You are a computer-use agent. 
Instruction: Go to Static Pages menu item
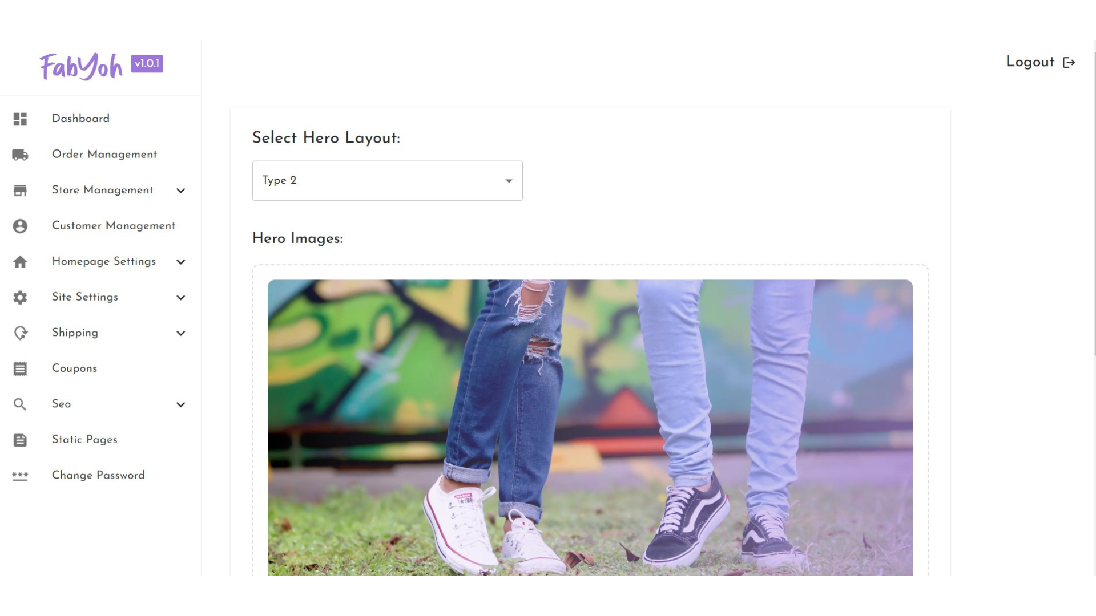coord(84,440)
